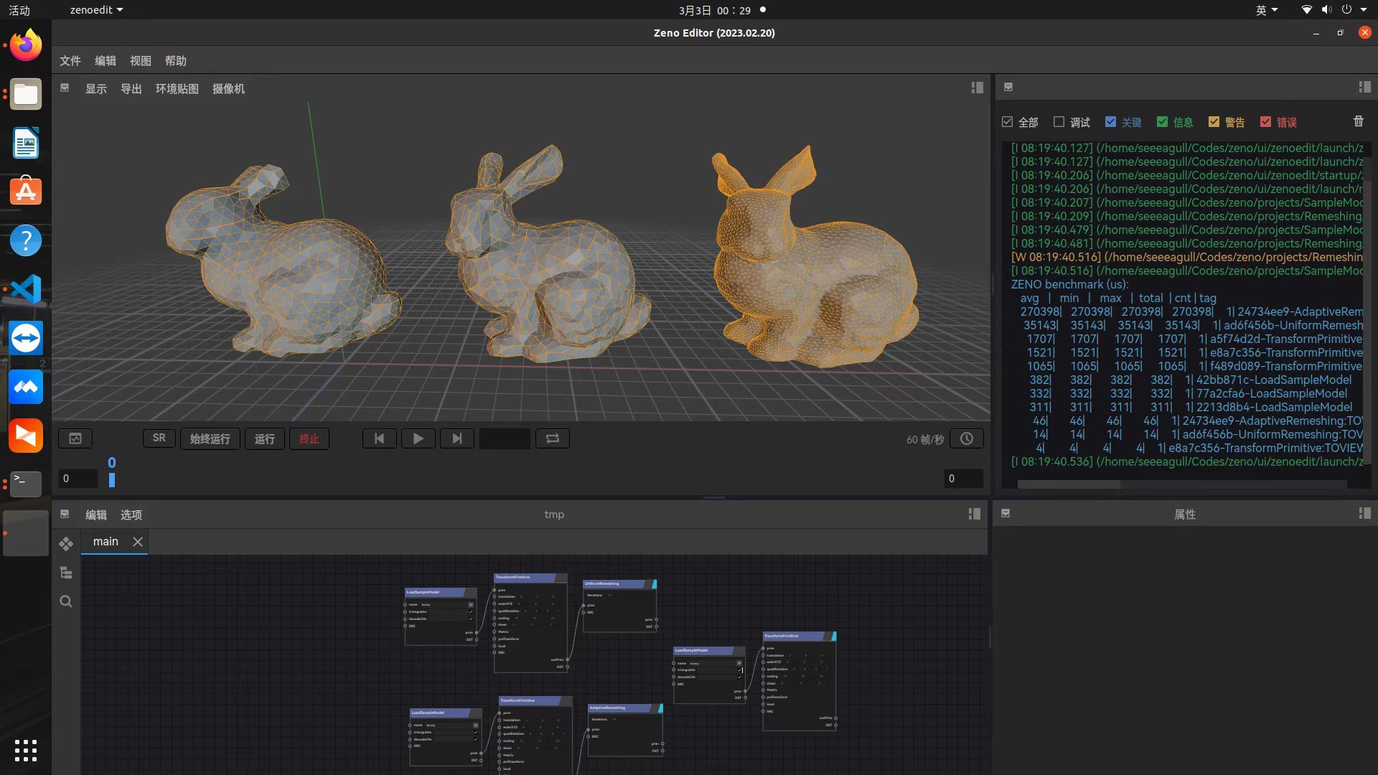
Task: Click 活动 activities button
Action: point(19,10)
